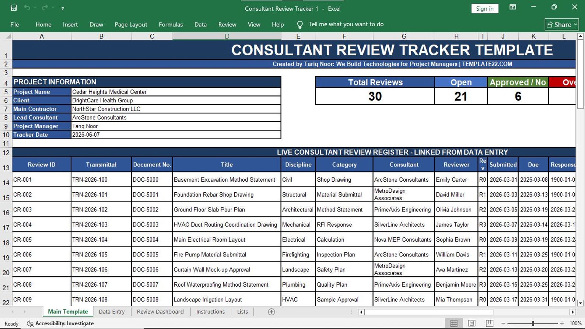Open the Page Layout ribbon tab
The image size is (585, 329).
[x=131, y=24]
